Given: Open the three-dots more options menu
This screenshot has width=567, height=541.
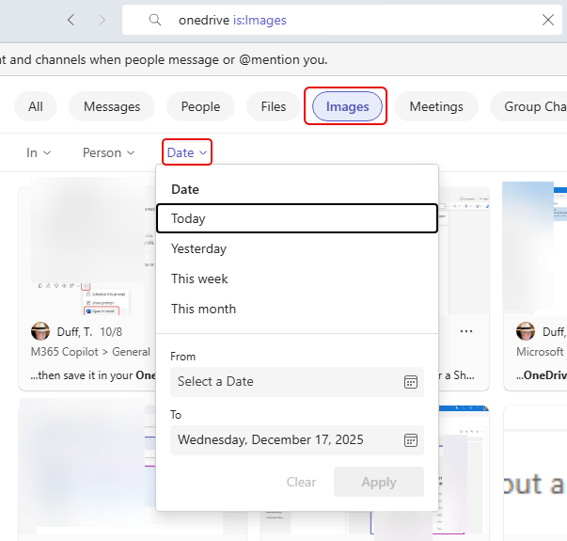Looking at the screenshot, I should coord(466,331).
